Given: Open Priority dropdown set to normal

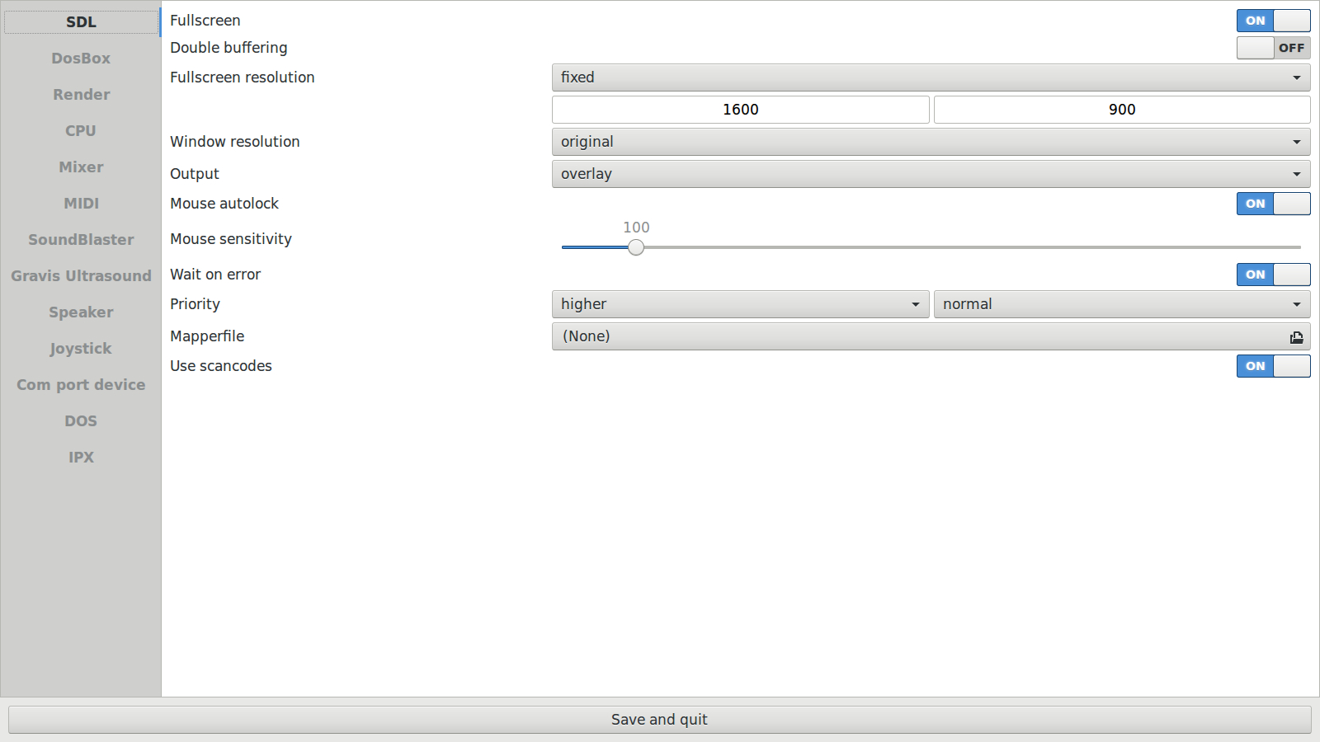Looking at the screenshot, I should (1122, 304).
